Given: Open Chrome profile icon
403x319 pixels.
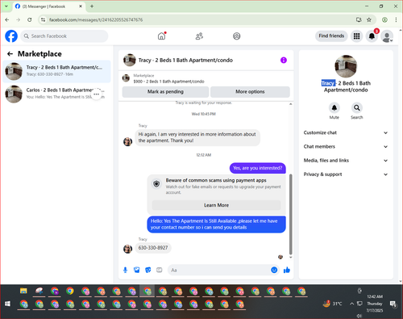Looking at the screenshot, I should (384, 19).
